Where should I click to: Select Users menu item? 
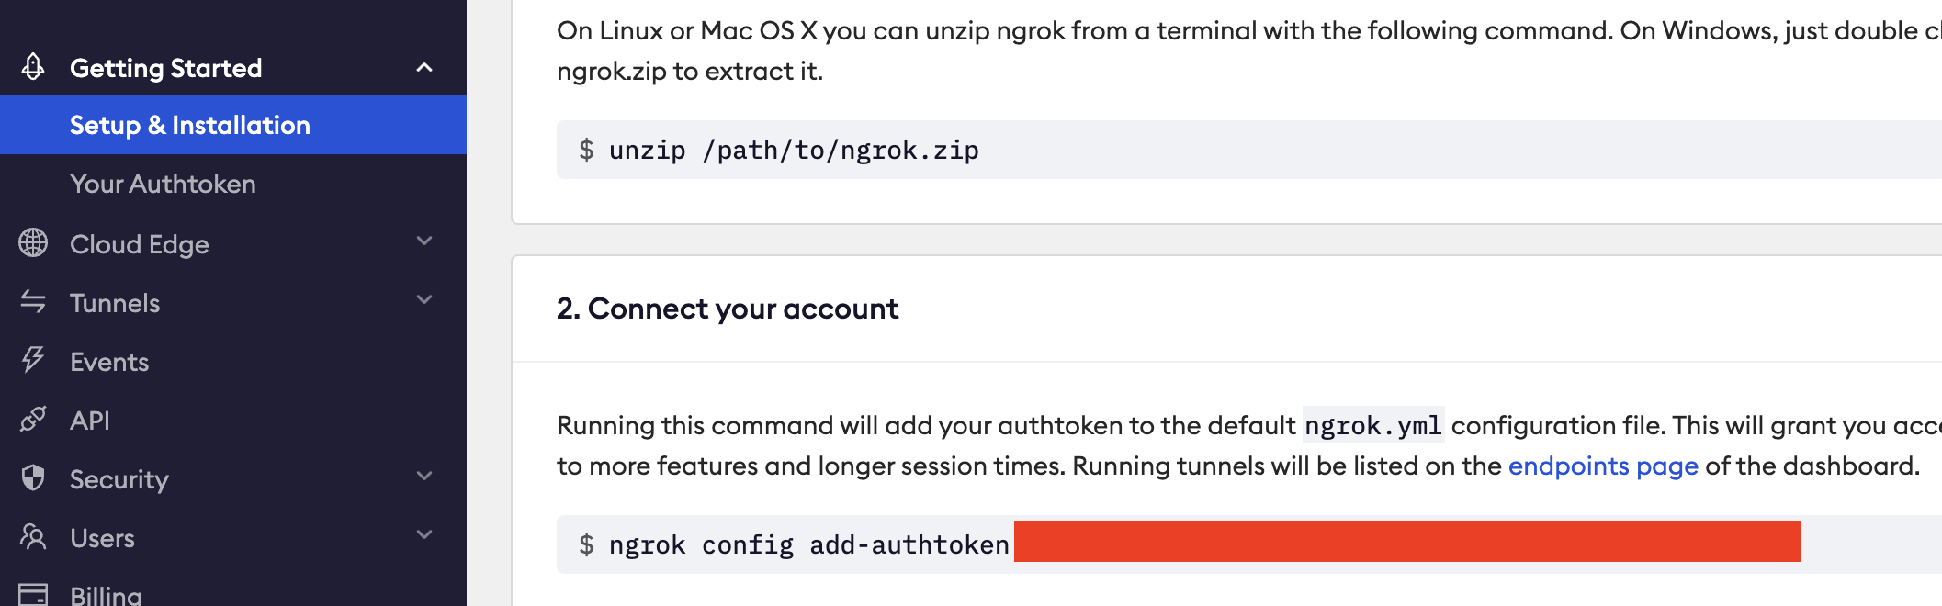[103, 538]
